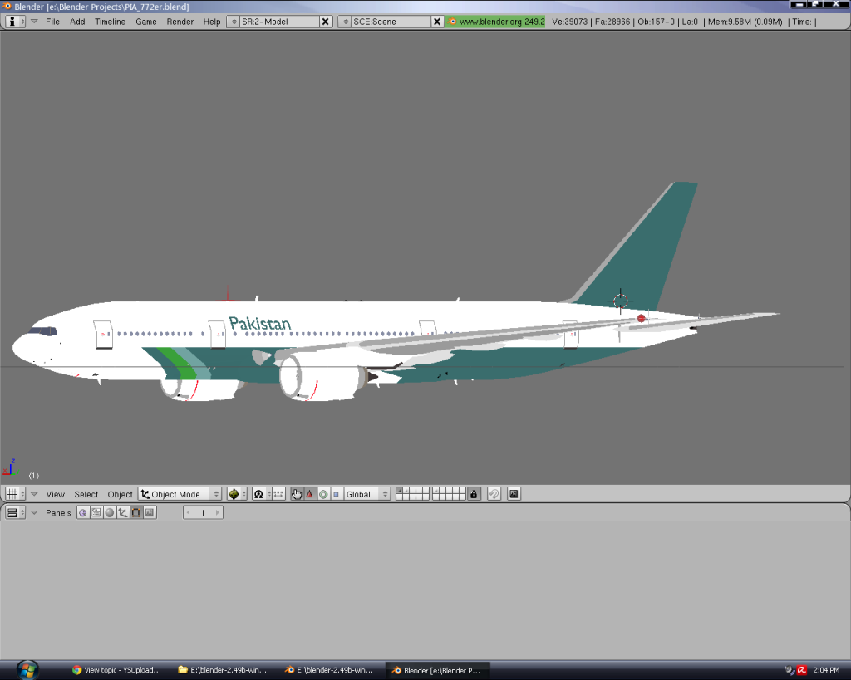Toggle layer 1 in the layer buttons
The height and width of the screenshot is (680, 851).
pos(400,491)
